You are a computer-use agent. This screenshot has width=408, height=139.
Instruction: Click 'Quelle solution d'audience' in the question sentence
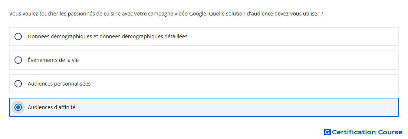point(241,14)
